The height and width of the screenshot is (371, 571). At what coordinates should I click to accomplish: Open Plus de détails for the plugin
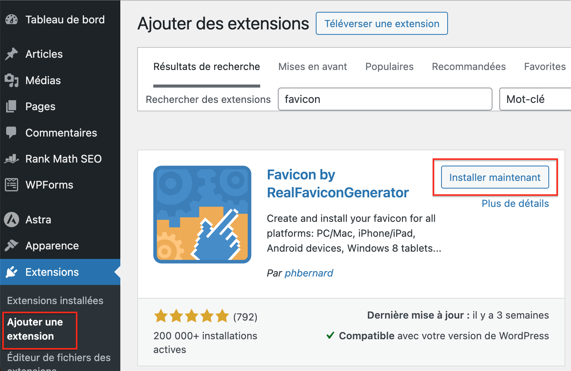515,203
